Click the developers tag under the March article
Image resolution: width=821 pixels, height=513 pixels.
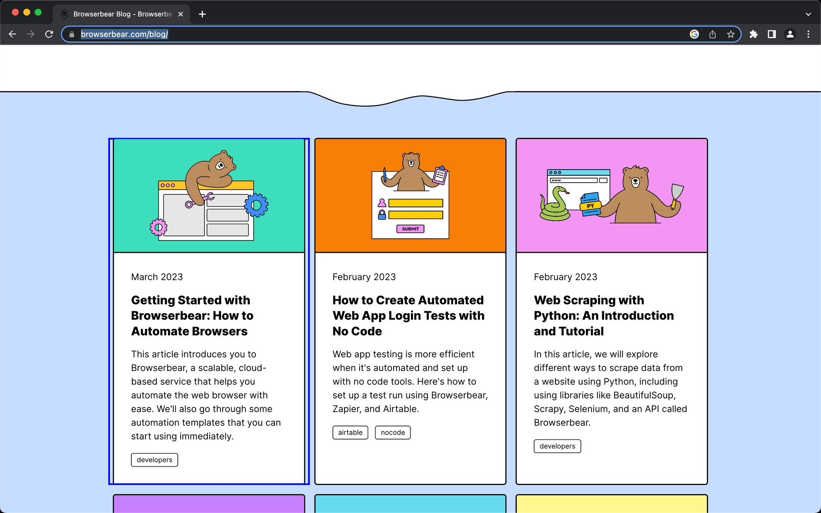pos(154,460)
